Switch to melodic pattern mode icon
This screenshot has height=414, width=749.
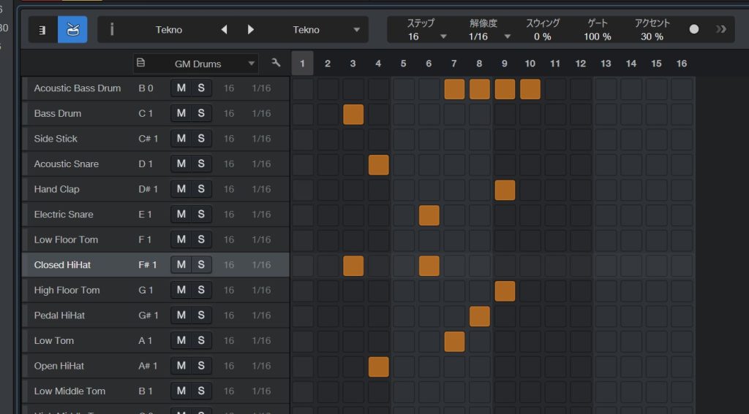43,30
